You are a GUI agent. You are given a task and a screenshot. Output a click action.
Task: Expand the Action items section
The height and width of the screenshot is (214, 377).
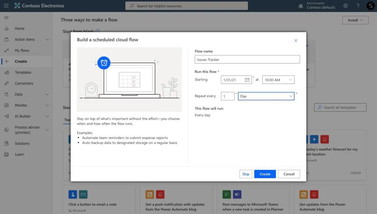pyautogui.click(x=47, y=39)
